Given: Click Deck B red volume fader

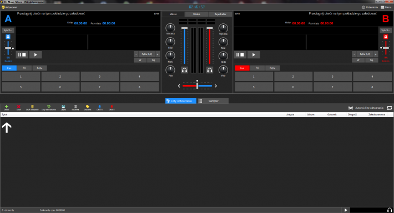Looking at the screenshot, I should tap(210, 45).
